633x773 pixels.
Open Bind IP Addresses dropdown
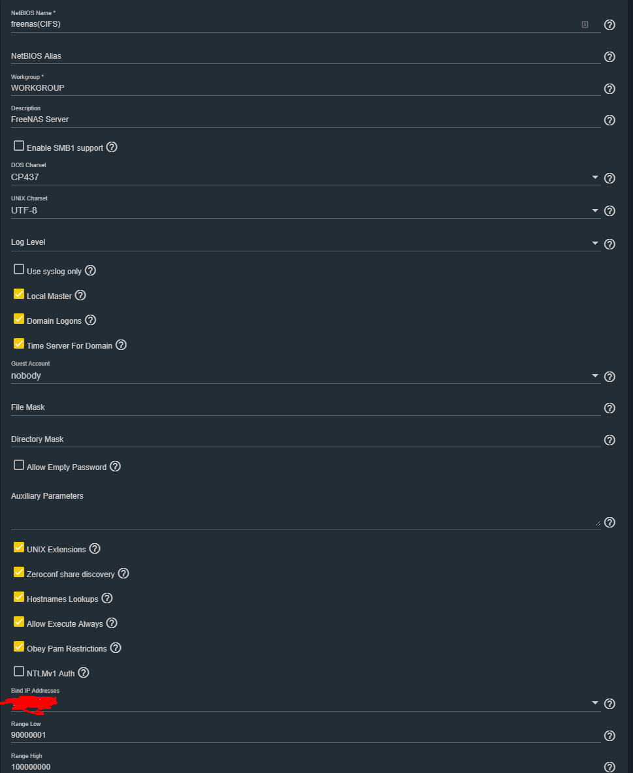point(594,703)
